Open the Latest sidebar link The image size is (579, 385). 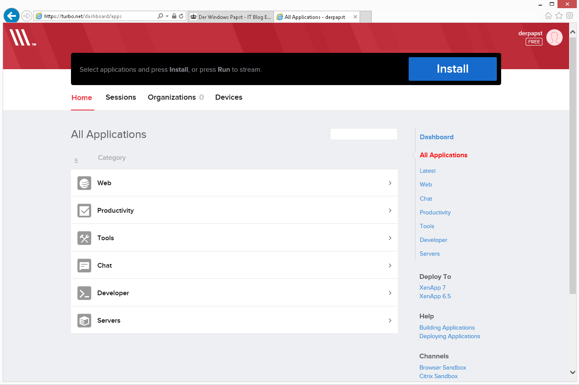(x=428, y=171)
